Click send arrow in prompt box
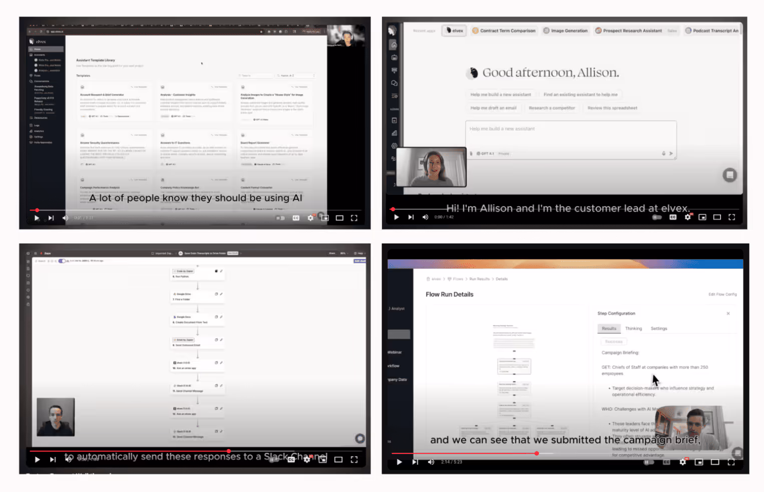This screenshot has width=764, height=492. click(x=671, y=153)
